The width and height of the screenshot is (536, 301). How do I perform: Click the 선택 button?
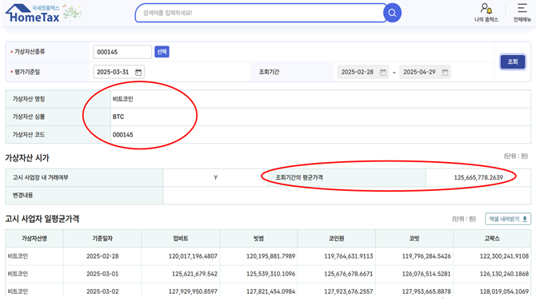[162, 52]
